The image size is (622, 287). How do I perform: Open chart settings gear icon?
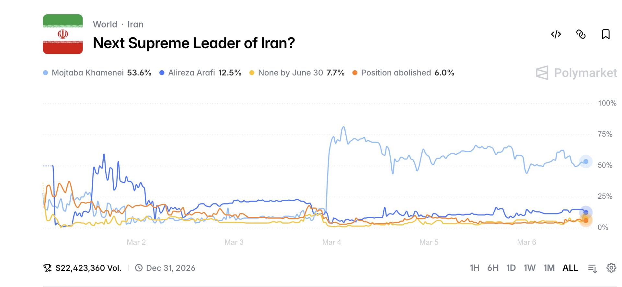(x=611, y=268)
